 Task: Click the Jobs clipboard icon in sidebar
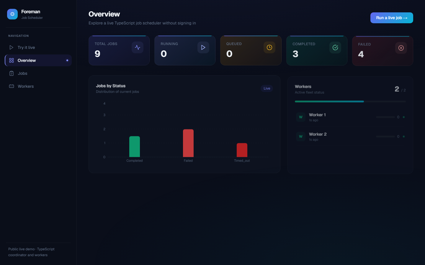(x=12, y=73)
